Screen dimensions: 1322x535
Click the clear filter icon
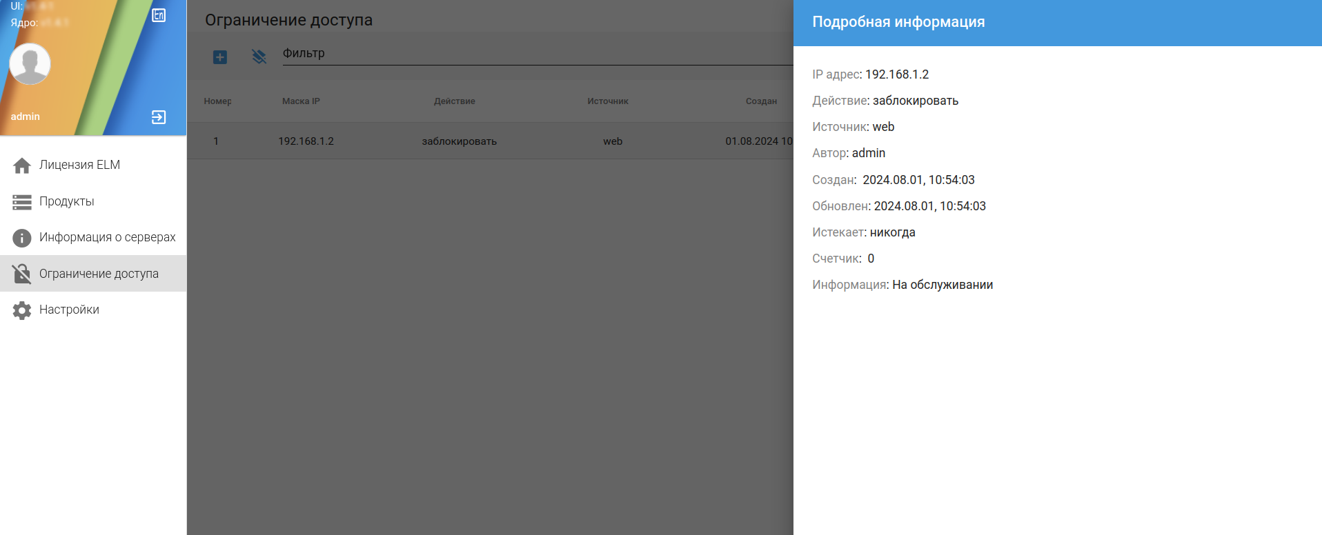pyautogui.click(x=259, y=57)
